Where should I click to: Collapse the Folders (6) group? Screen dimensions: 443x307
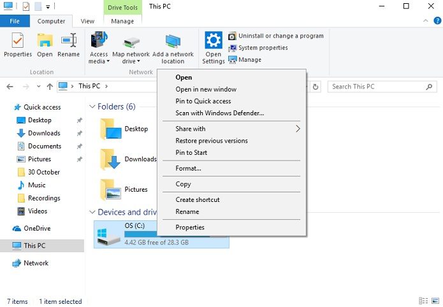92,107
